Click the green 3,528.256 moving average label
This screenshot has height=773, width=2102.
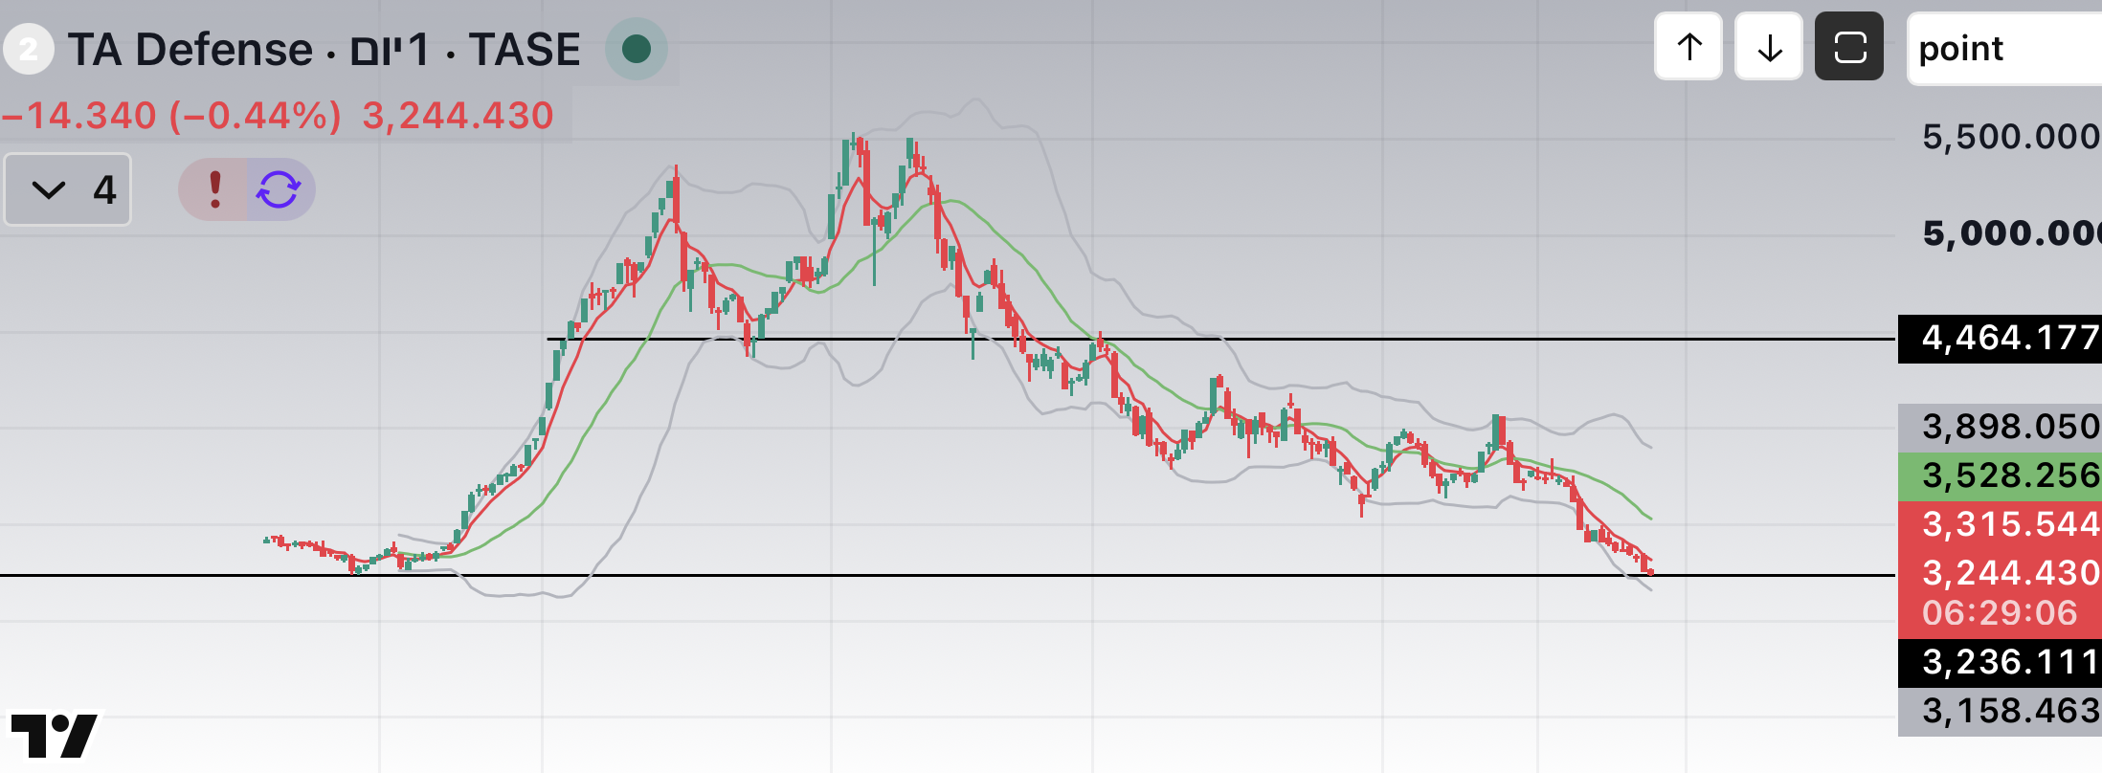[2001, 476]
